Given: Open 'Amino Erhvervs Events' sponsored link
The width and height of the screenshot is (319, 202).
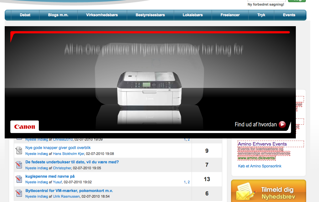Looking at the screenshot, I should 262,144.
